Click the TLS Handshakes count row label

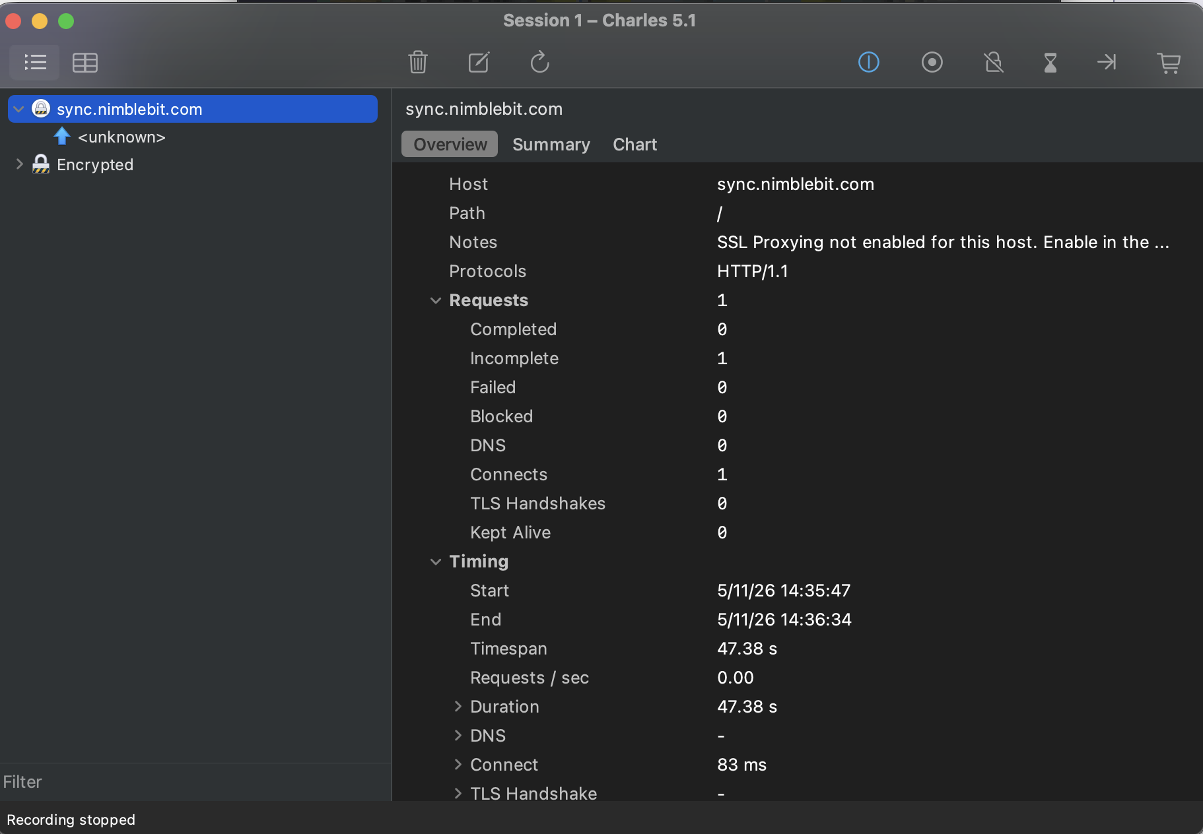(x=537, y=503)
